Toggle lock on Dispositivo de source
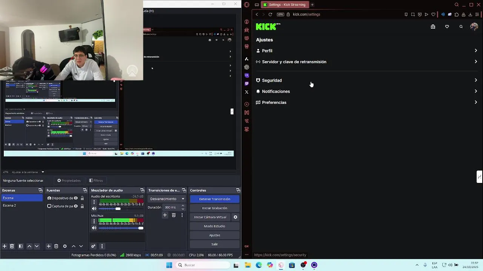483x271 pixels. [82, 198]
